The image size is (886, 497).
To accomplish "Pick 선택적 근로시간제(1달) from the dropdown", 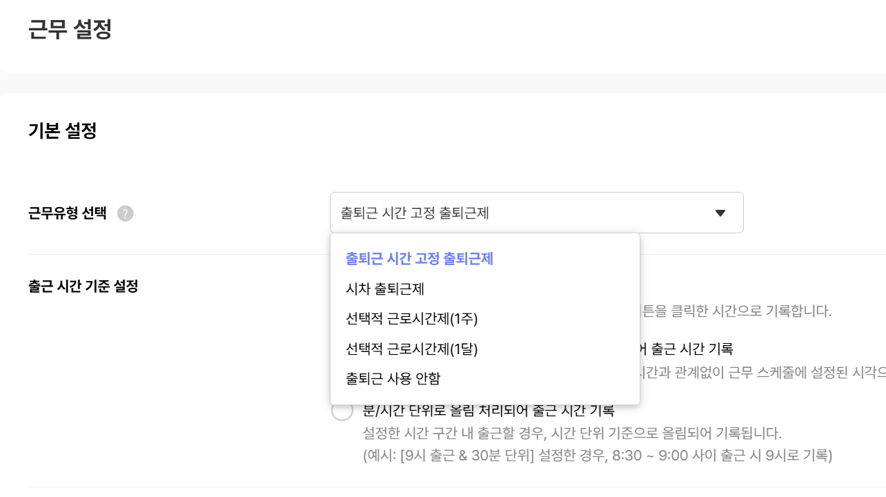I will tap(412, 349).
